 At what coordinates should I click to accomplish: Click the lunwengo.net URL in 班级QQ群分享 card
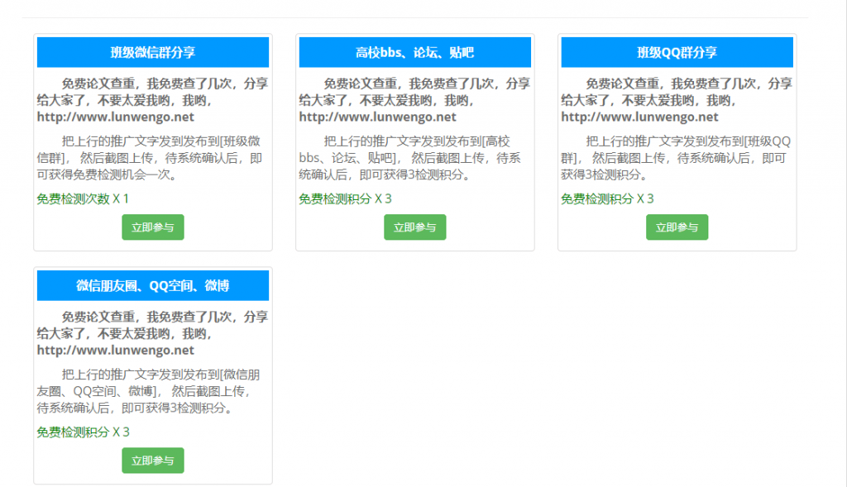pos(639,117)
